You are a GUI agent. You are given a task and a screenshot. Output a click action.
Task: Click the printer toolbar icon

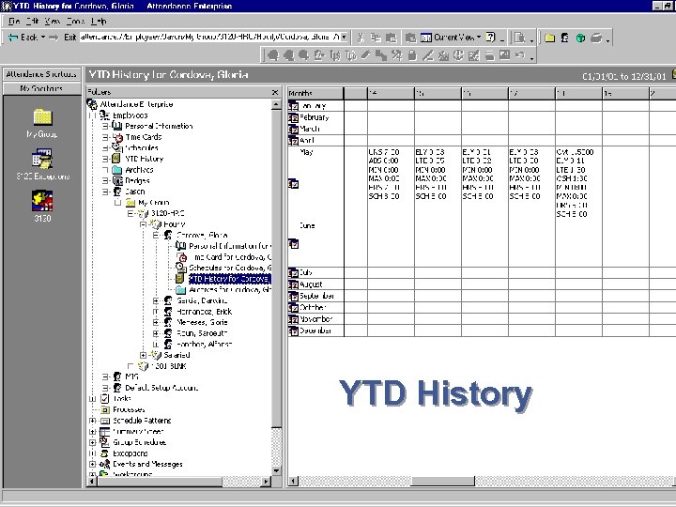coord(596,38)
